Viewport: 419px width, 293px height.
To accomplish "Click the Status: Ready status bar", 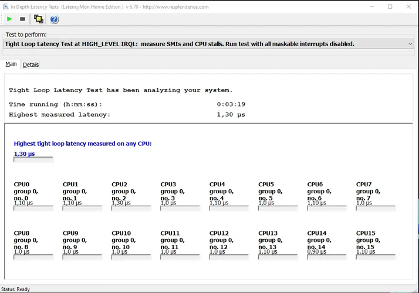I will coord(16,289).
